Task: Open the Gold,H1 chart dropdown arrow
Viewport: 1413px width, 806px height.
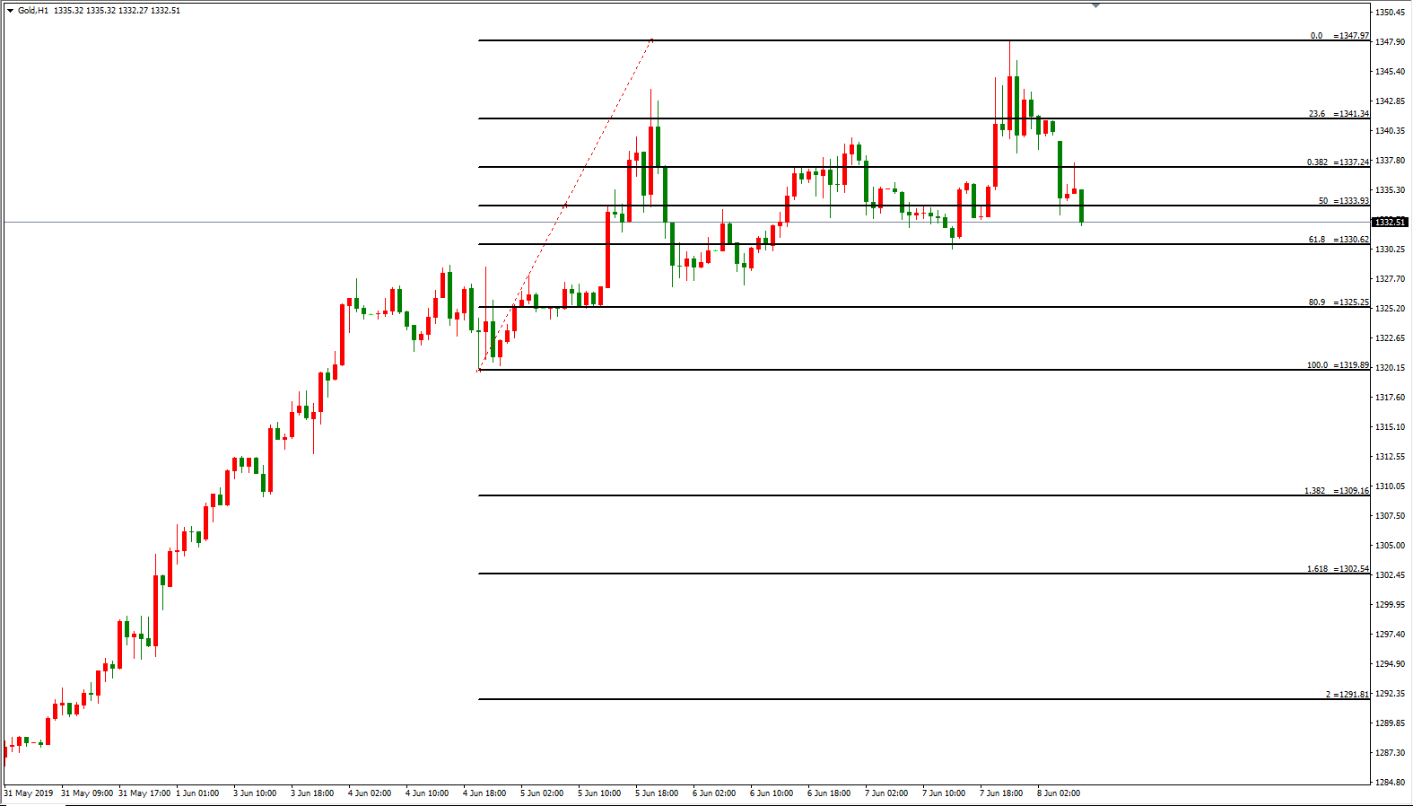Action: [x=10, y=11]
